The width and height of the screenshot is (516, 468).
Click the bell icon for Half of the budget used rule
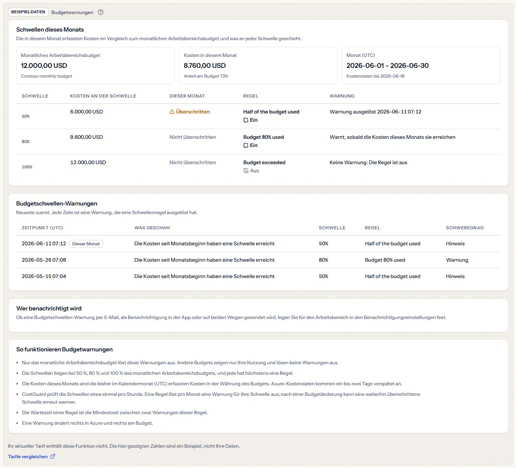pyautogui.click(x=246, y=120)
